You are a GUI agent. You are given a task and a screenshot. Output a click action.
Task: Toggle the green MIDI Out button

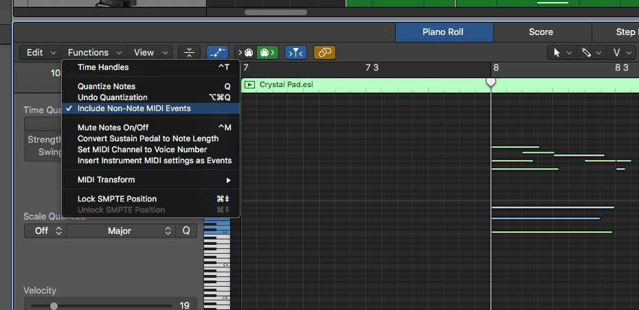(x=267, y=52)
